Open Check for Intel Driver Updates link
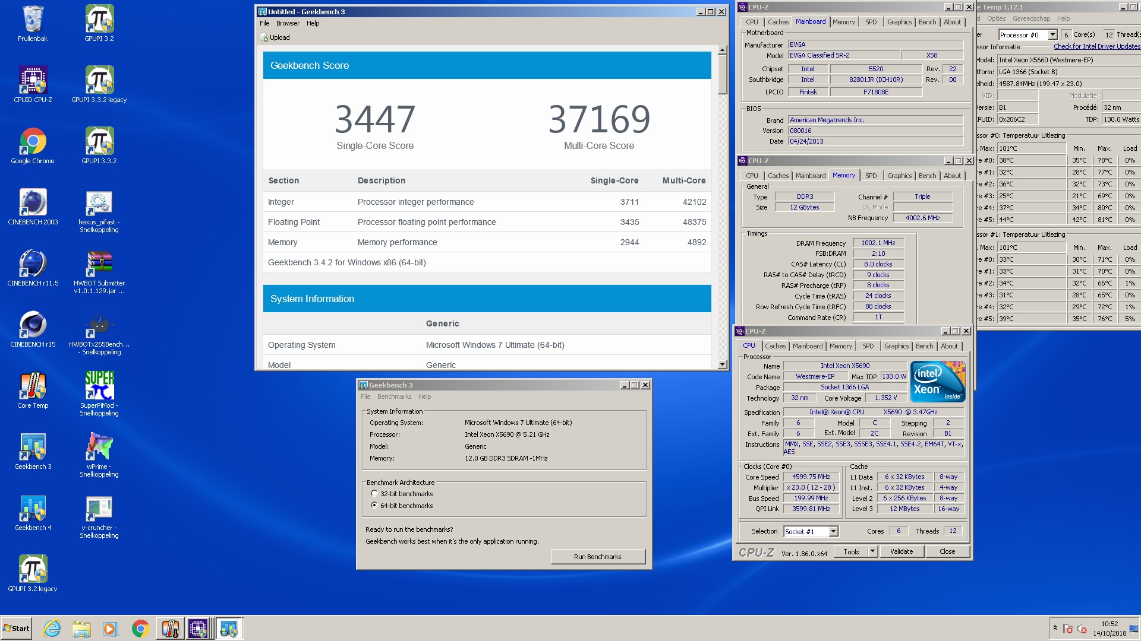The width and height of the screenshot is (1141, 641). click(x=1097, y=46)
